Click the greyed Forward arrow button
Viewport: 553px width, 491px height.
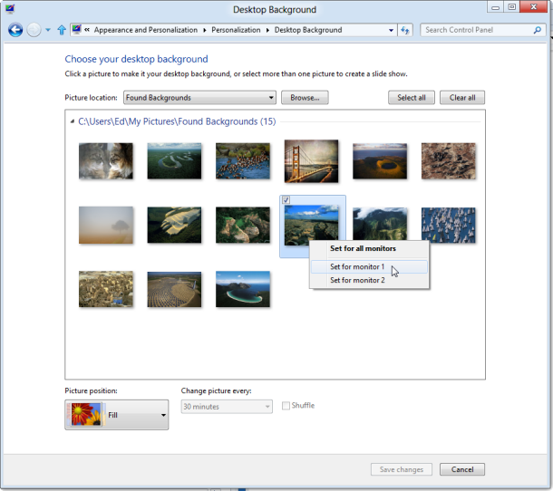(34, 30)
